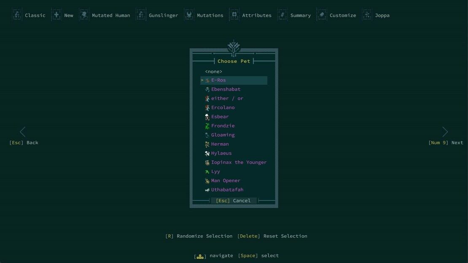Screen dimensions: 468x263
Task: Click the Next label beside Num 9
Action: point(457,143)
